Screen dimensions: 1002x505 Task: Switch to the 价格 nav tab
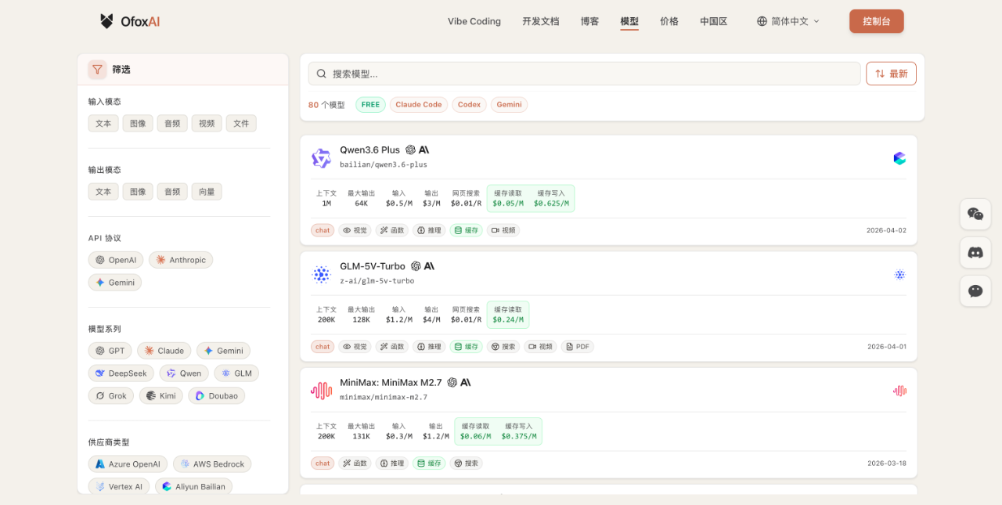(x=669, y=21)
